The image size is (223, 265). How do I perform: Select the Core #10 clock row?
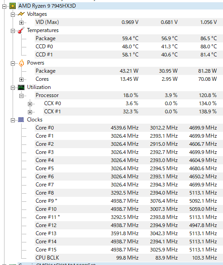pos(129,209)
